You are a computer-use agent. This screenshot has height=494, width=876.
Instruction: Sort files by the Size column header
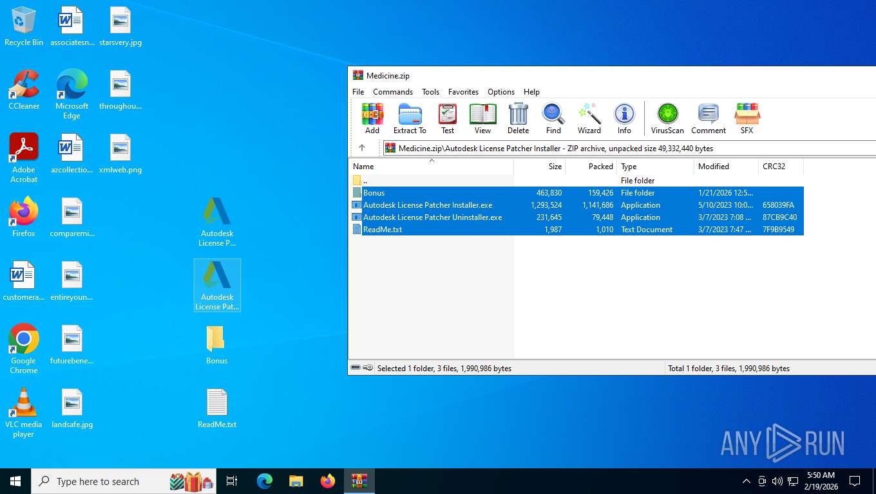click(x=540, y=166)
